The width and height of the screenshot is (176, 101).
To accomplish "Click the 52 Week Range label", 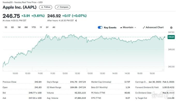I will [54, 87].
